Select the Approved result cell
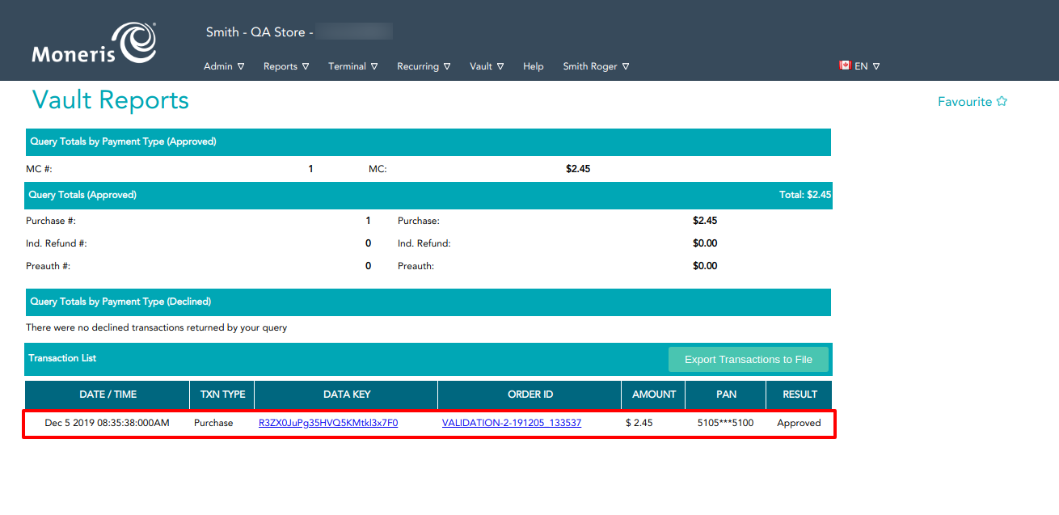This screenshot has width=1059, height=515. (799, 423)
